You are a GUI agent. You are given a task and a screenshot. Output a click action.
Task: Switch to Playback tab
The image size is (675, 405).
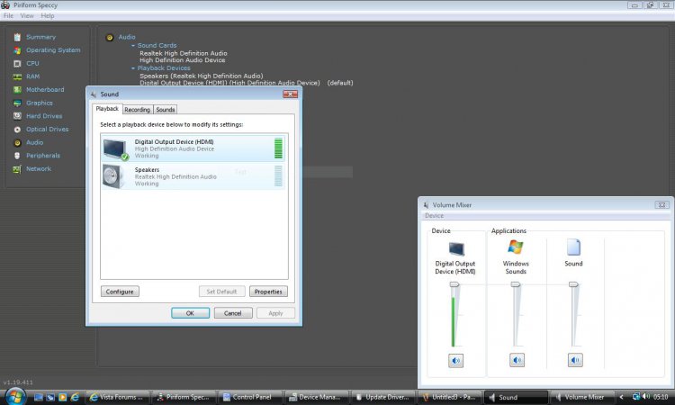click(x=107, y=109)
